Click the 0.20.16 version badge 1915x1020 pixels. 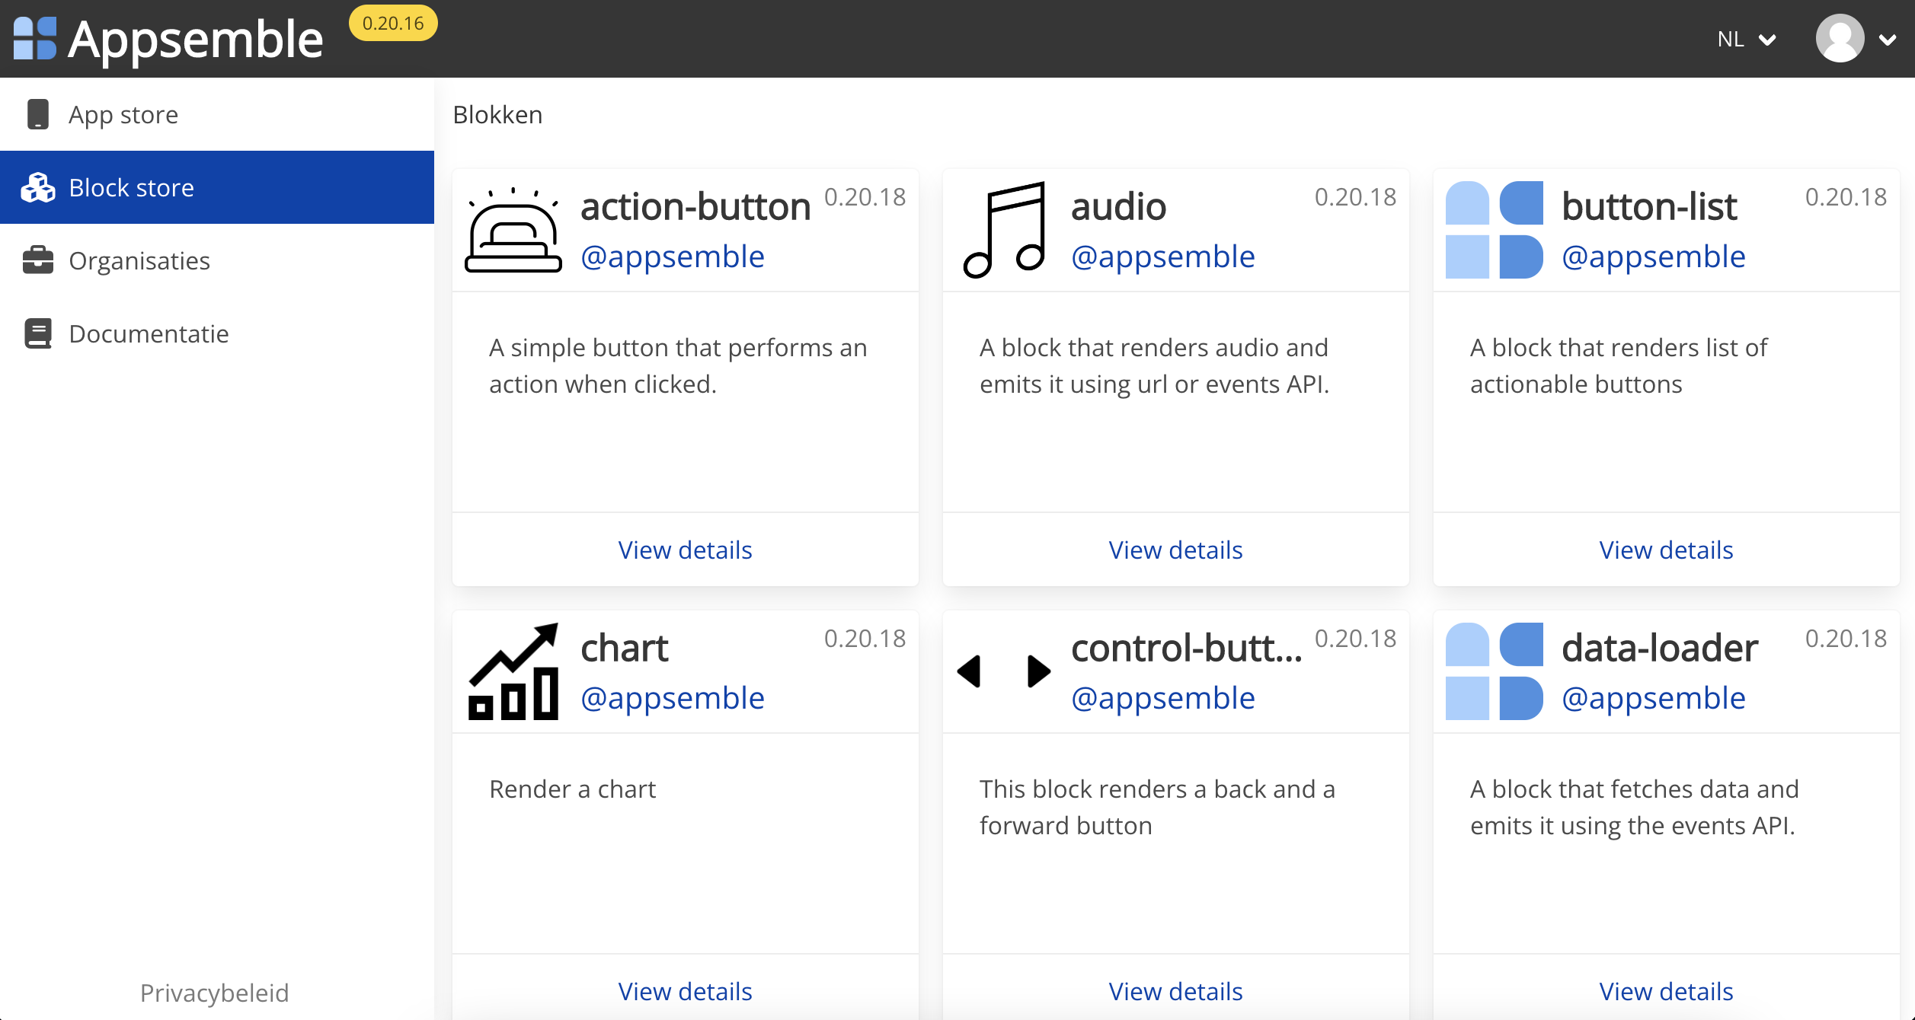point(393,23)
